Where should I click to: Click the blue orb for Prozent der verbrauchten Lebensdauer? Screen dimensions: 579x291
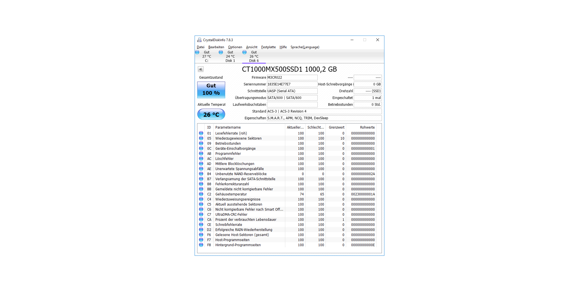coord(201,219)
